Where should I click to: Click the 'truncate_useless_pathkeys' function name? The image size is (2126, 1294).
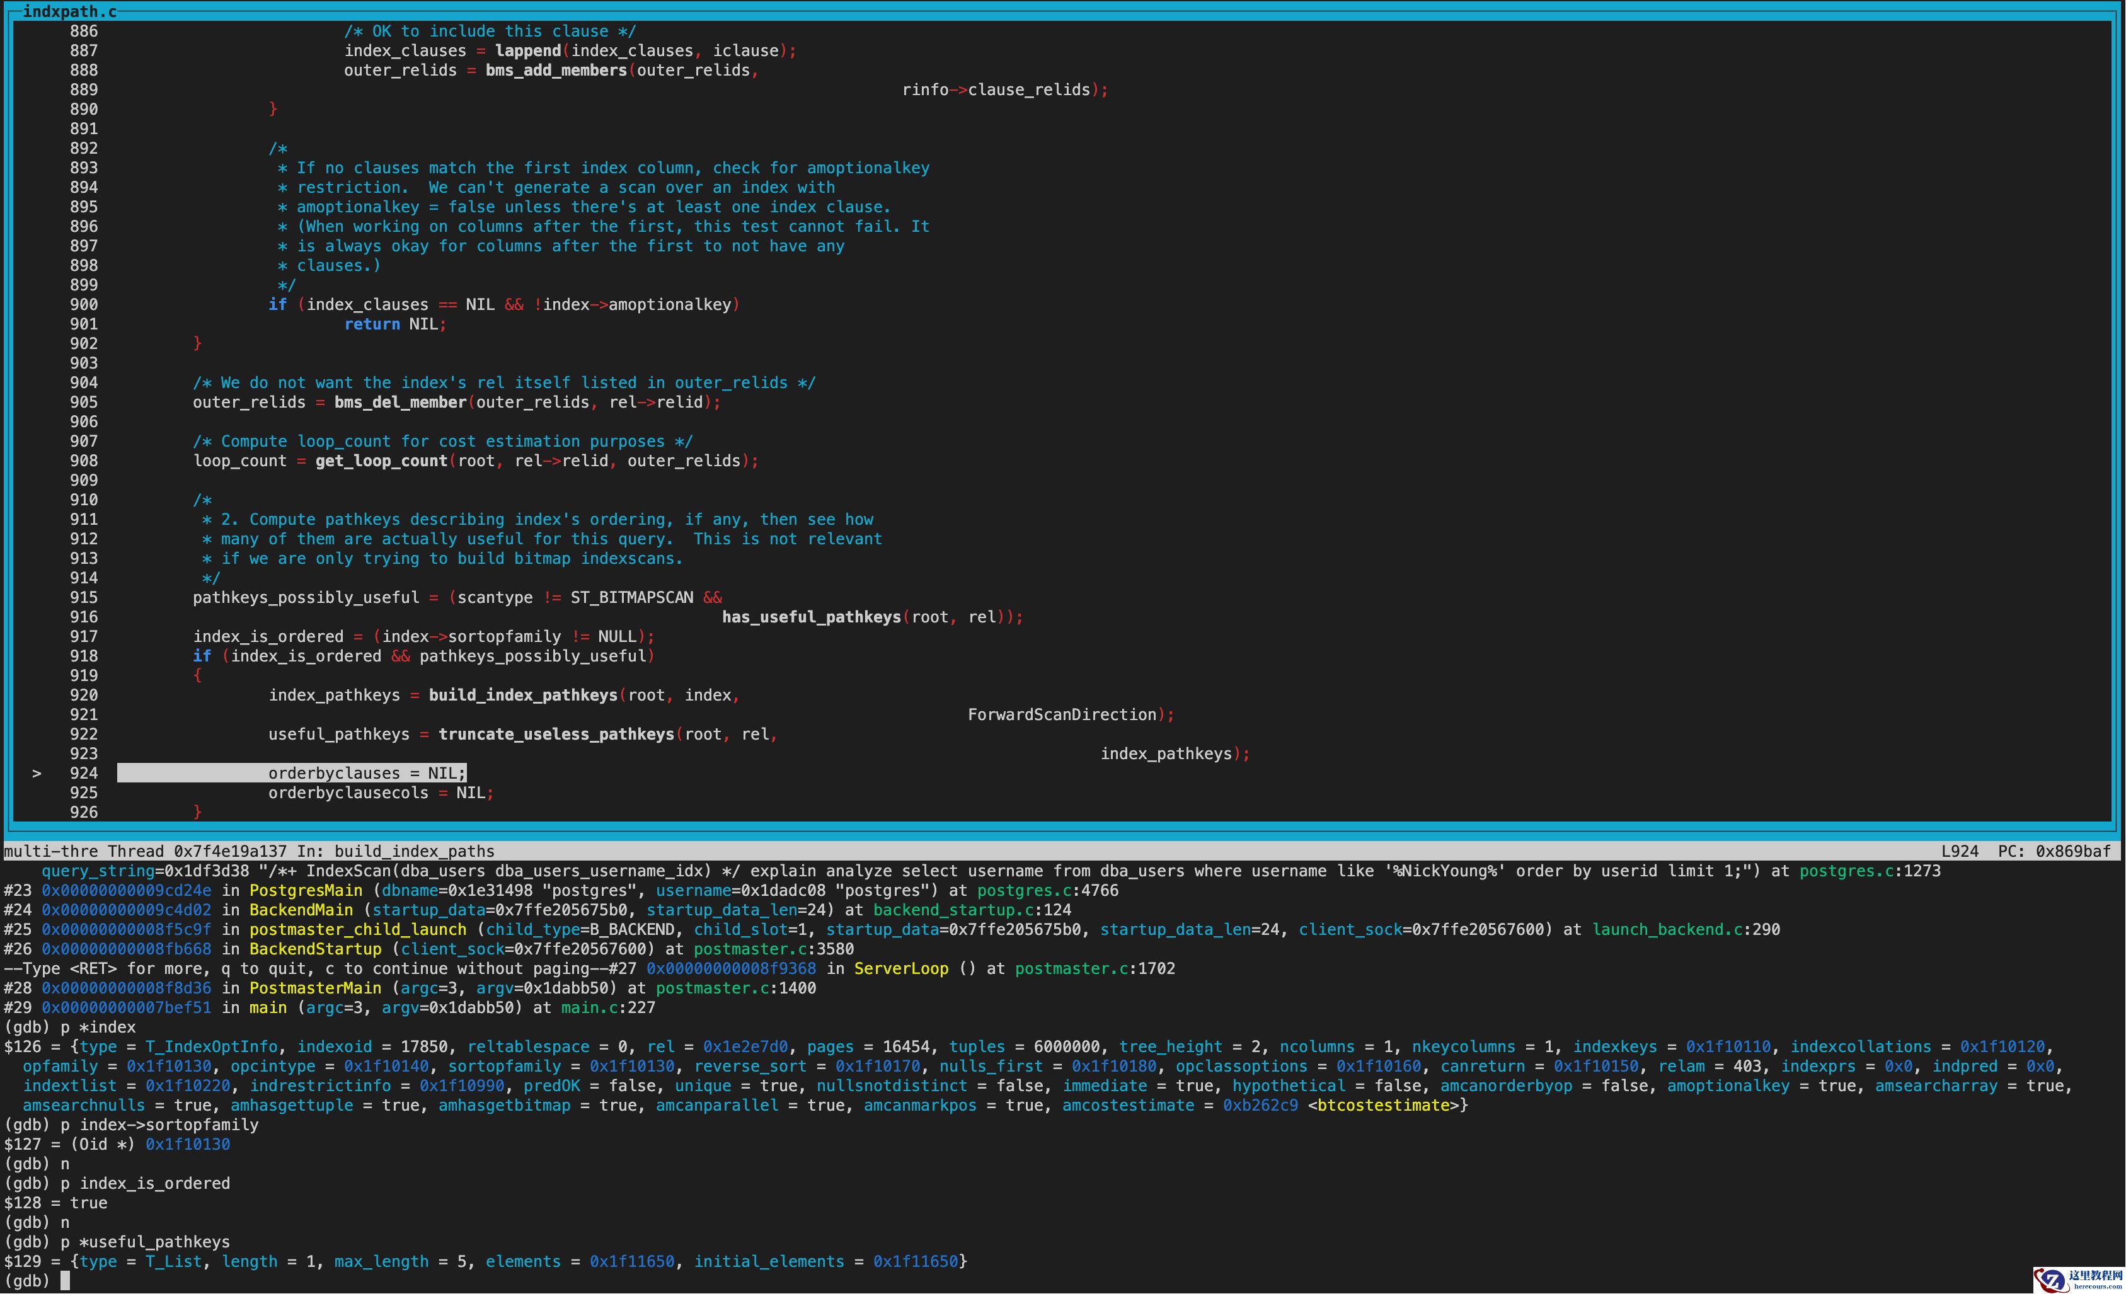click(556, 734)
